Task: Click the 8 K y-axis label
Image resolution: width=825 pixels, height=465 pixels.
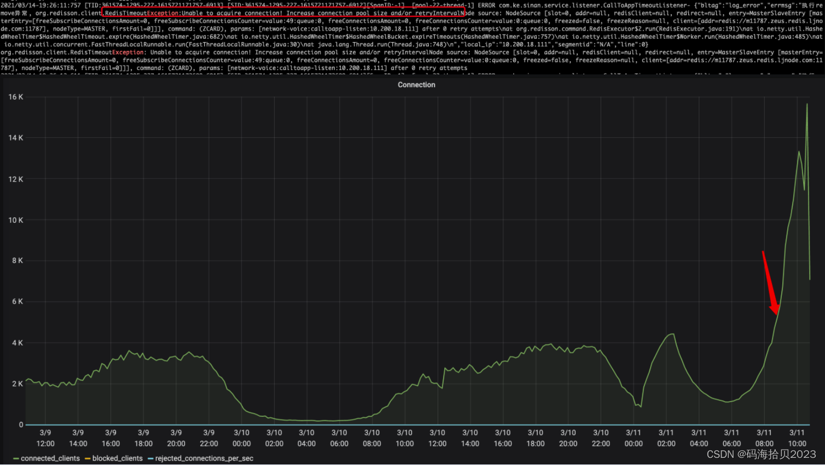Action: pyautogui.click(x=18, y=260)
